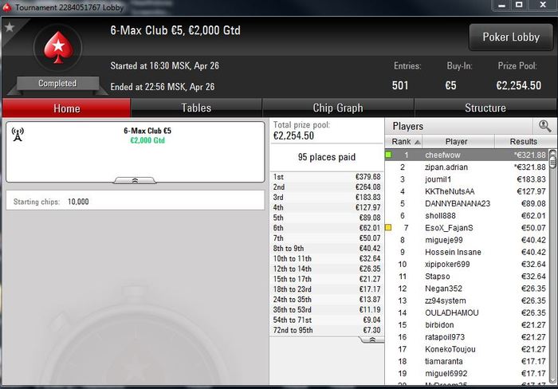Go to the Poker Lobby
The height and width of the screenshot is (389, 558).
click(511, 37)
